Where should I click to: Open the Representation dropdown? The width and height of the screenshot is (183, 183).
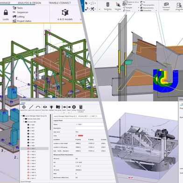coord(147,7)
